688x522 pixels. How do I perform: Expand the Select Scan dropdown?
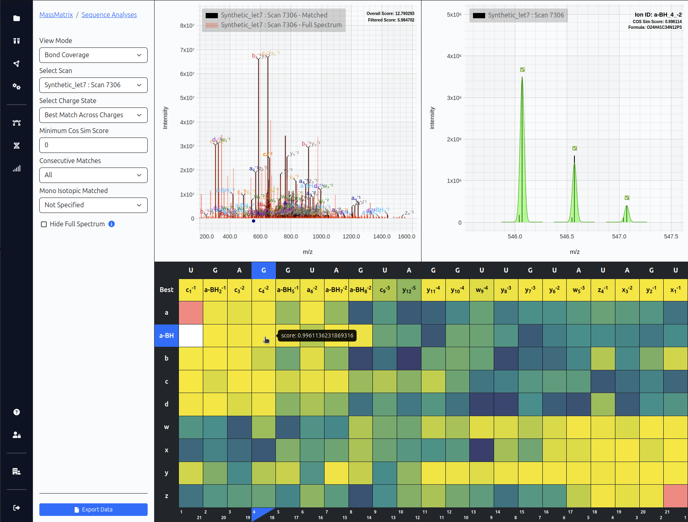(93, 85)
